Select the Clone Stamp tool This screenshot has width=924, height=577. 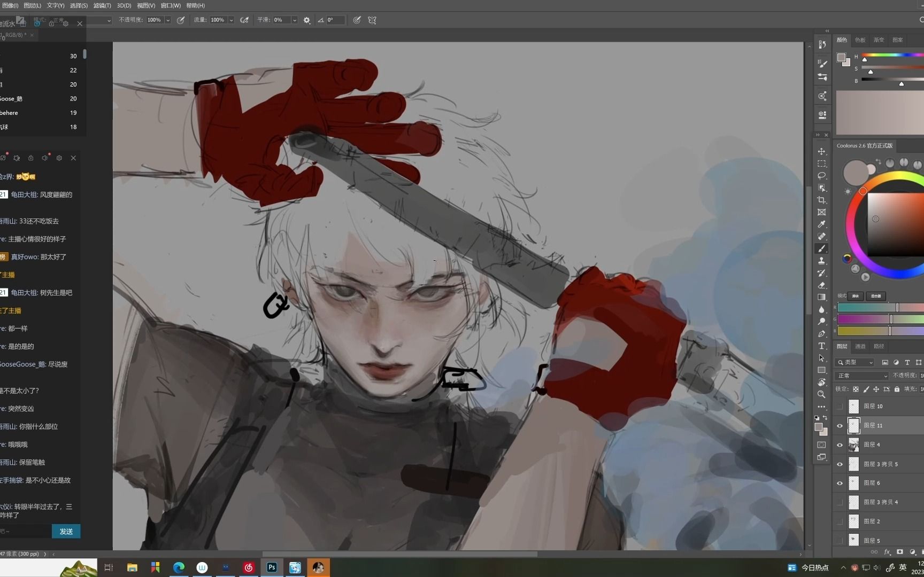click(x=822, y=261)
